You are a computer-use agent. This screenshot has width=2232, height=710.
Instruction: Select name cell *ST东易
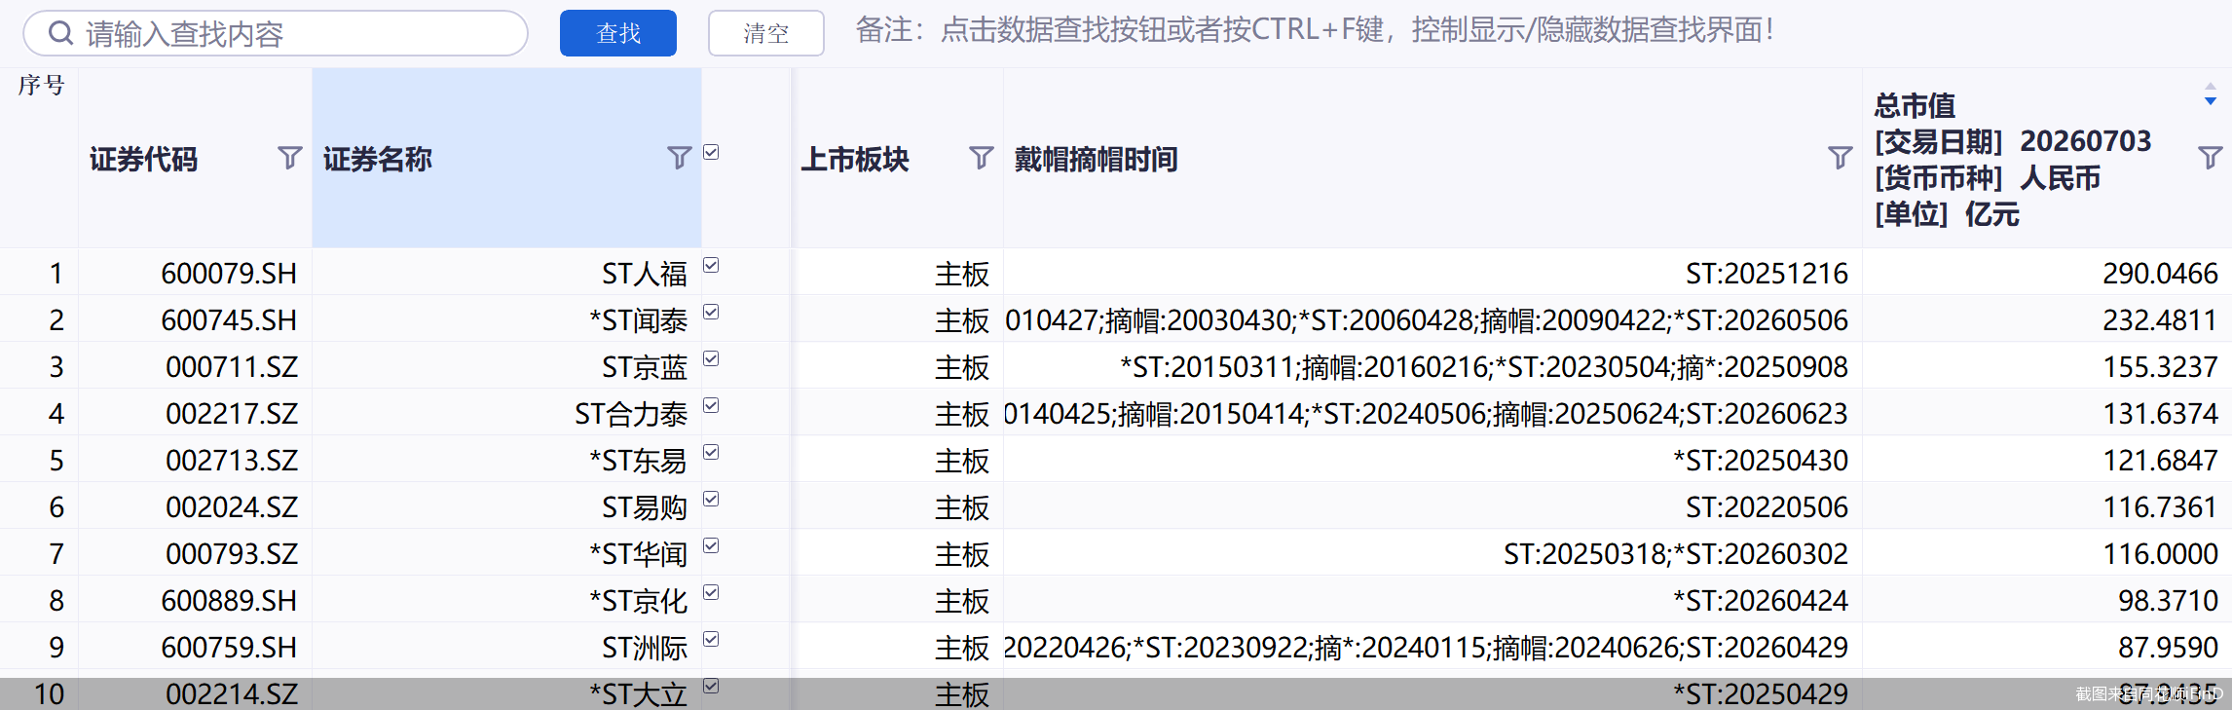point(506,460)
